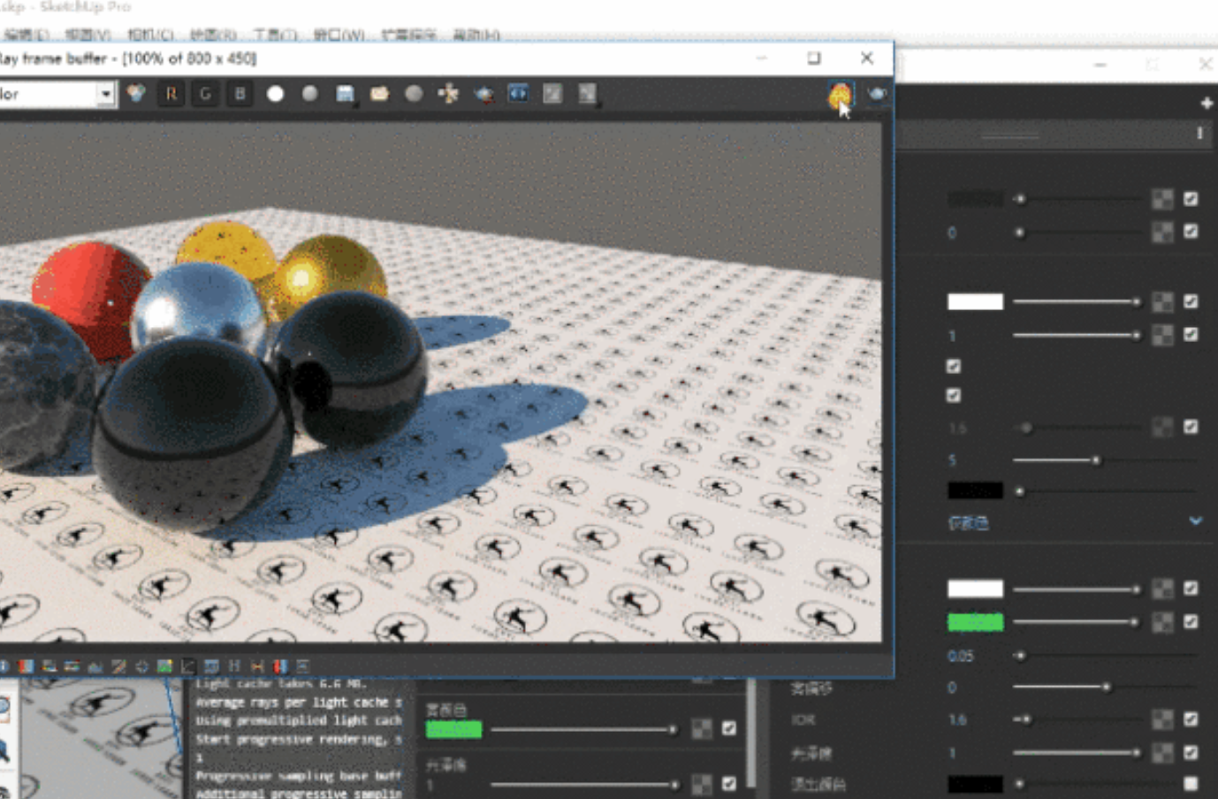Click the green swatch in the middle panel beside the log
Screen dimensions: 1218x799
[x=453, y=729]
